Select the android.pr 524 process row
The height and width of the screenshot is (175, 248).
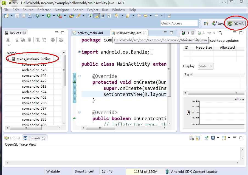click(33, 92)
